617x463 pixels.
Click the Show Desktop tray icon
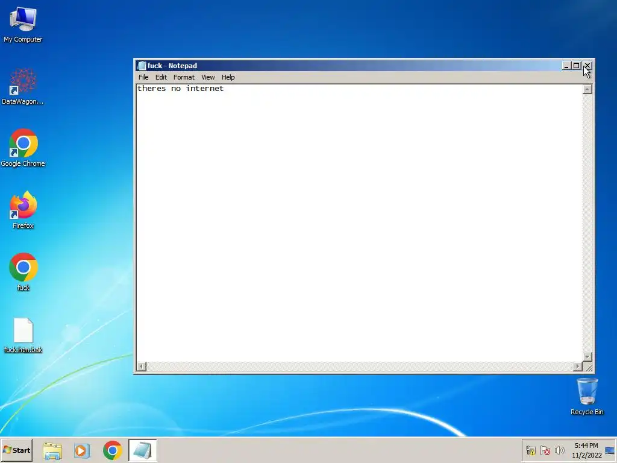click(610, 450)
